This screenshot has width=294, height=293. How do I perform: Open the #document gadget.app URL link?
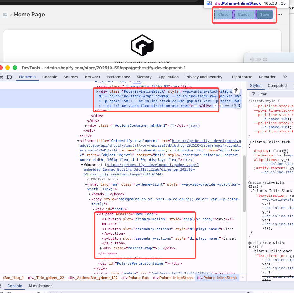[x=141, y=169]
